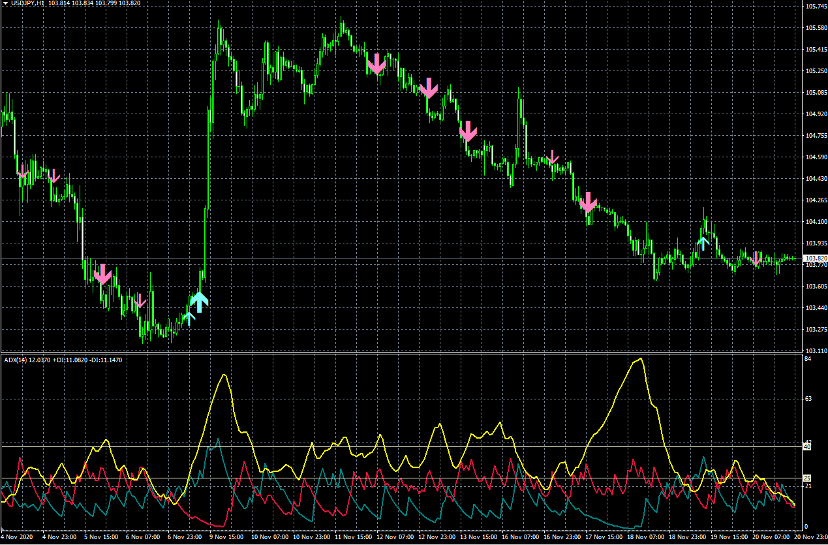Select the large pink sell arrow at 17 Nov 15:00

click(x=588, y=202)
